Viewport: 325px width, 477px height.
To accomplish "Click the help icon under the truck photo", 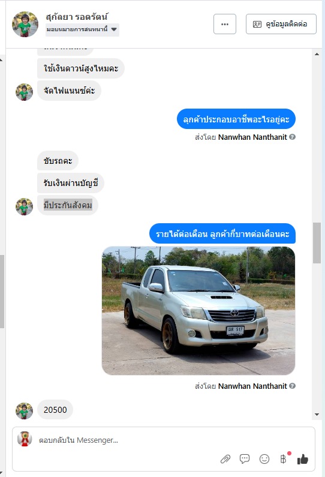I will pyautogui.click(x=292, y=386).
